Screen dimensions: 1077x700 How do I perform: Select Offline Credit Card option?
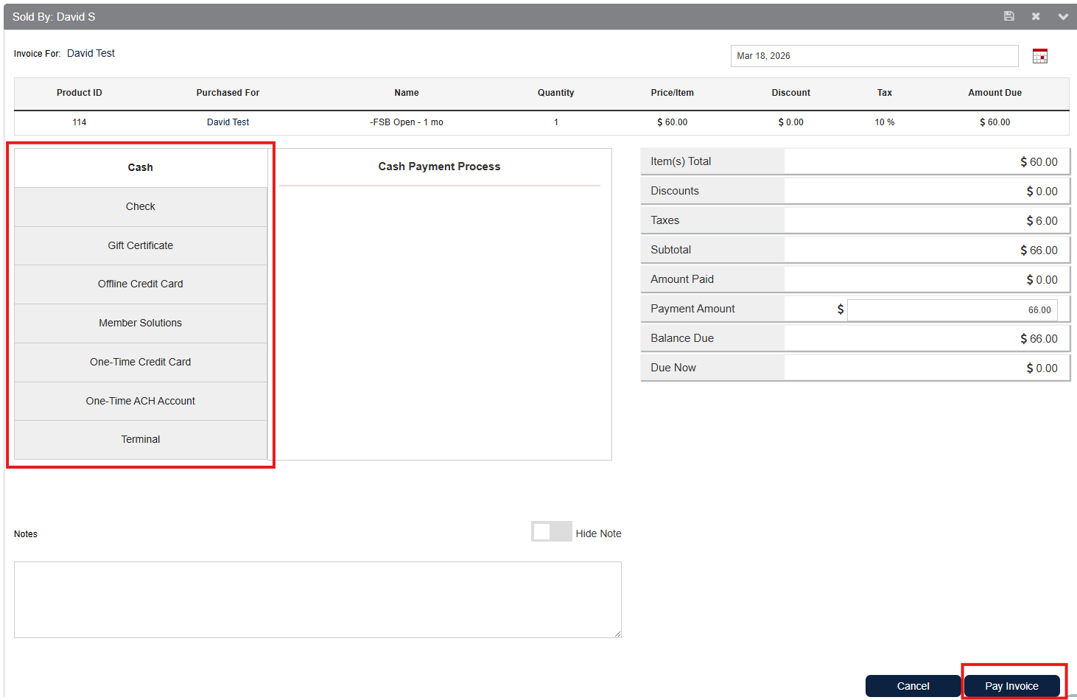point(141,284)
